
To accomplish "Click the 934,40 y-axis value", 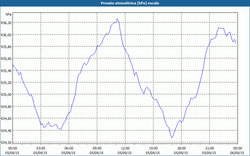I will click(x=6, y=130).
